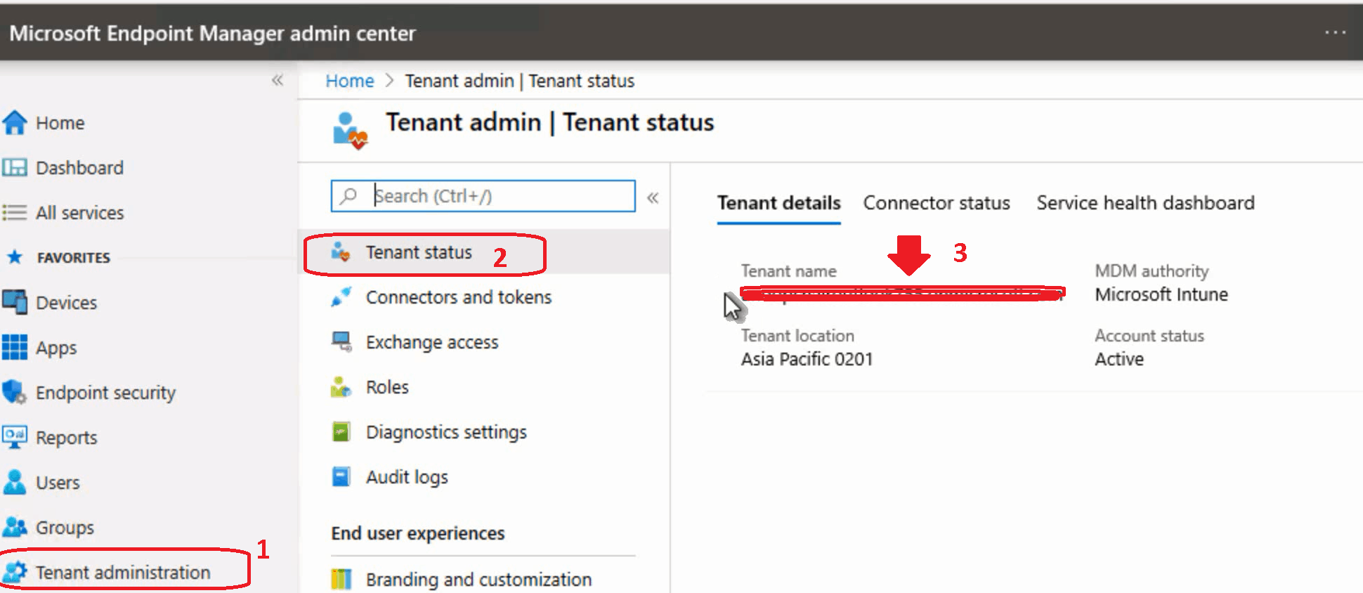Open Home from the left sidebar
1363x593 pixels.
60,123
